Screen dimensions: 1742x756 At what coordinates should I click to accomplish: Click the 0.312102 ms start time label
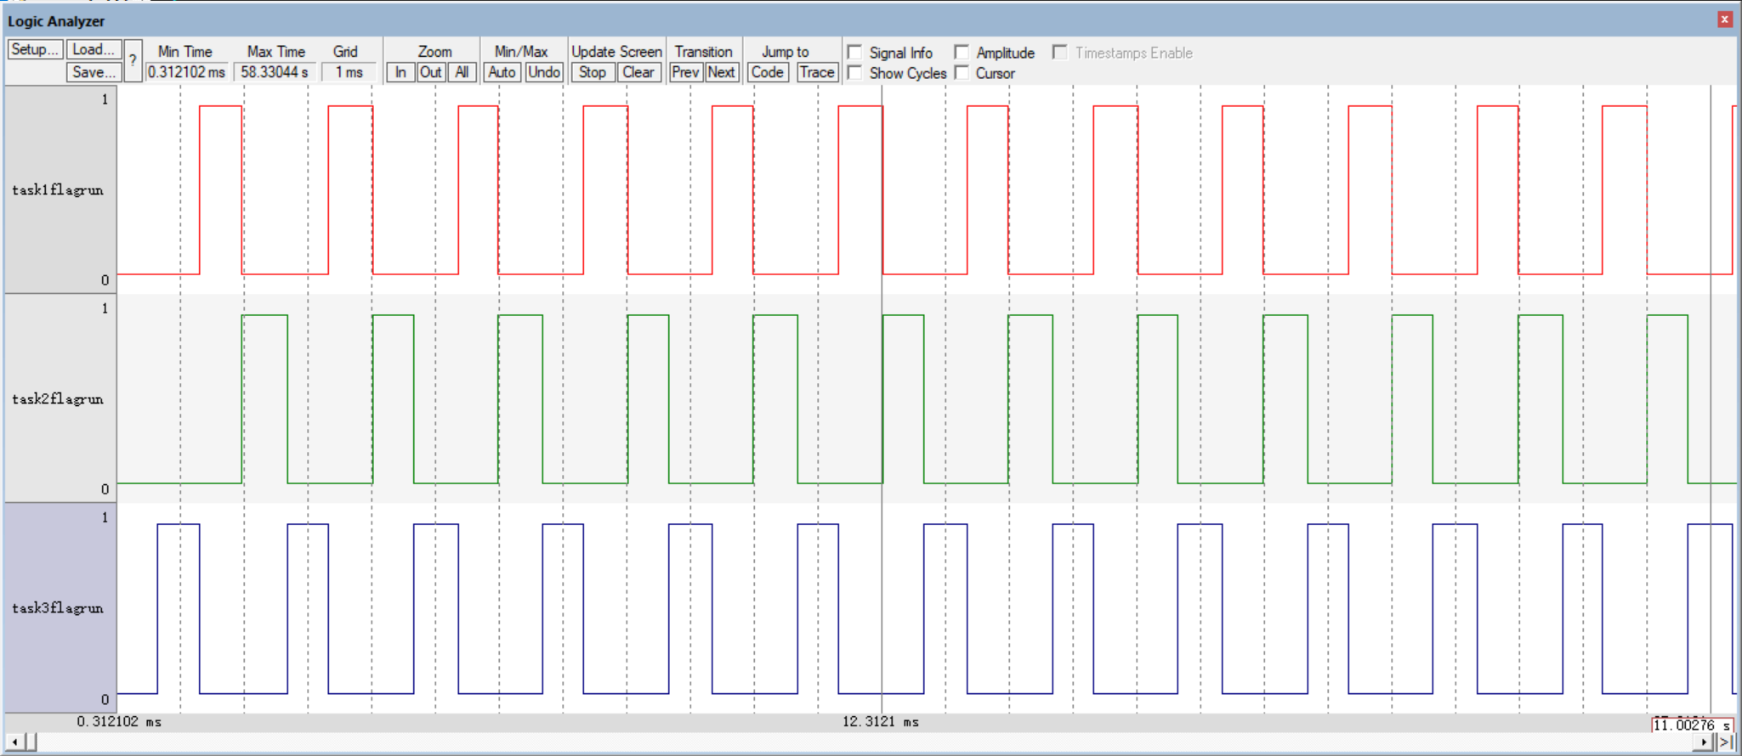pos(119,722)
